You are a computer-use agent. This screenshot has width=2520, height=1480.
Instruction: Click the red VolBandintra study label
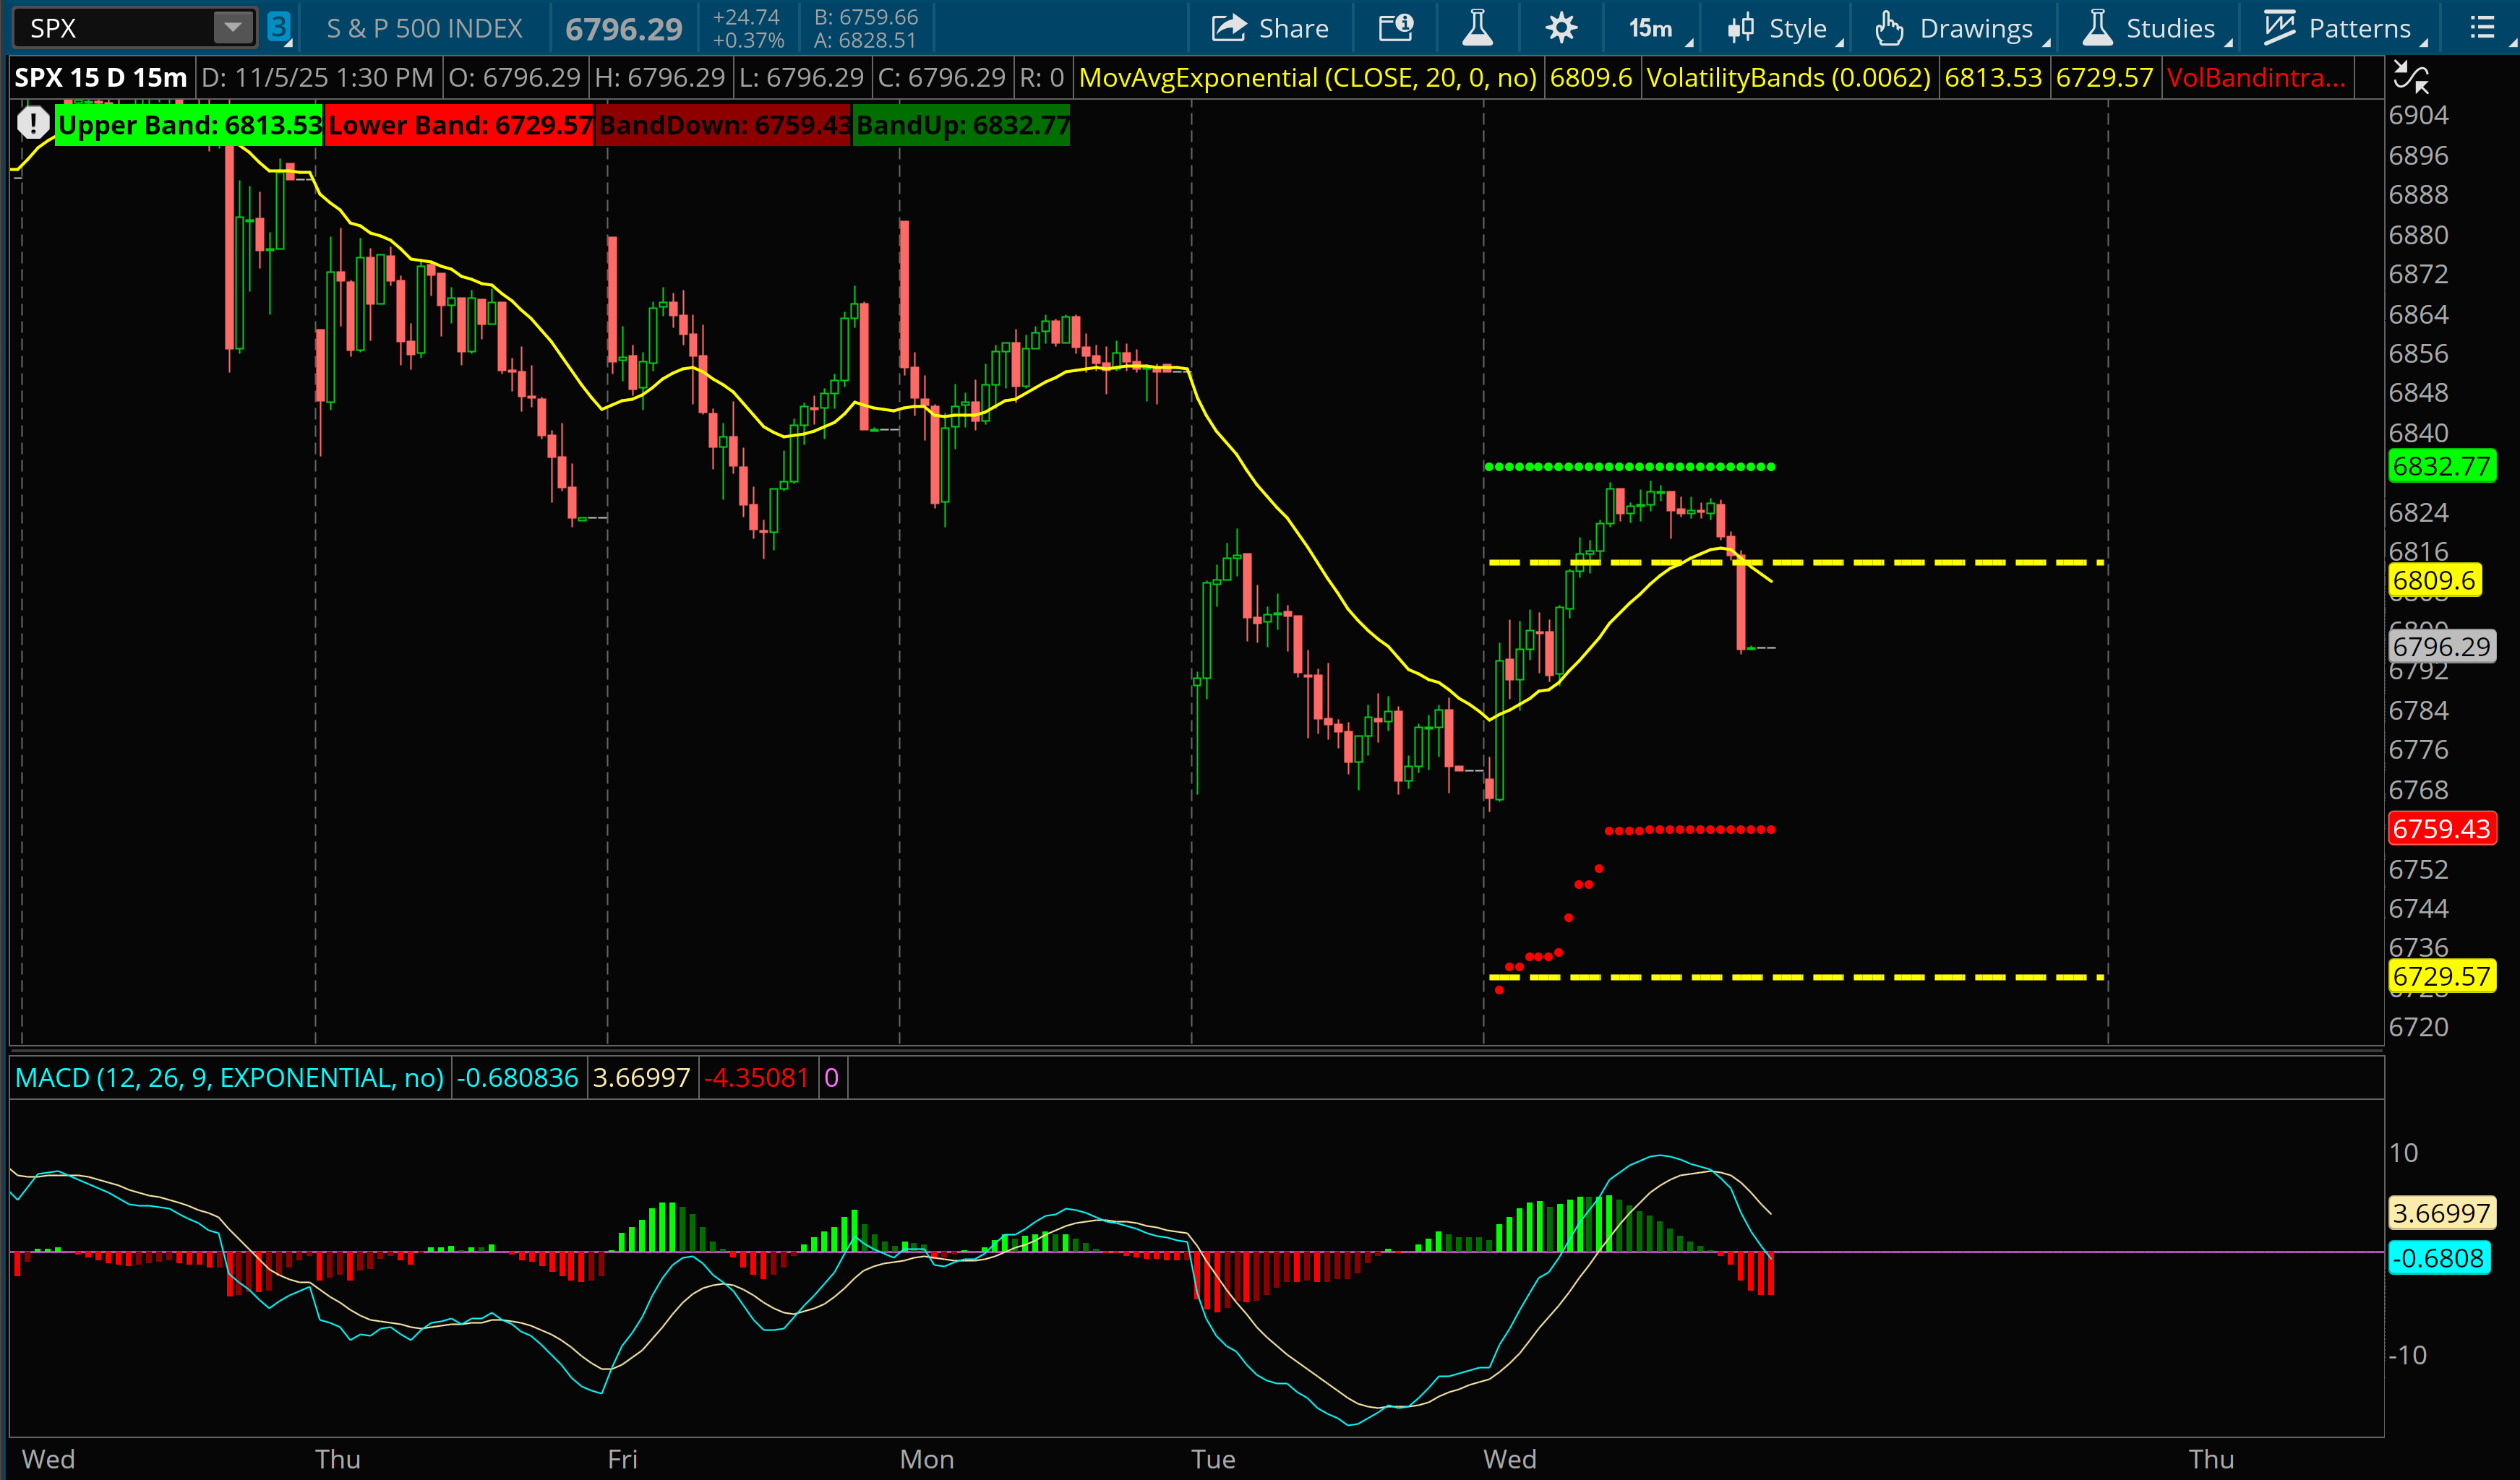(2256, 77)
